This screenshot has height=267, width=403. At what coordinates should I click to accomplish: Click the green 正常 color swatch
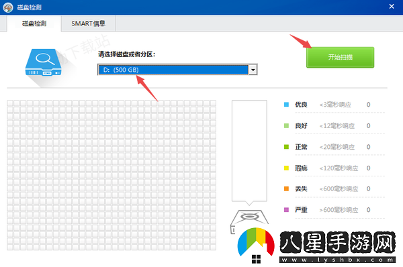tap(286, 147)
